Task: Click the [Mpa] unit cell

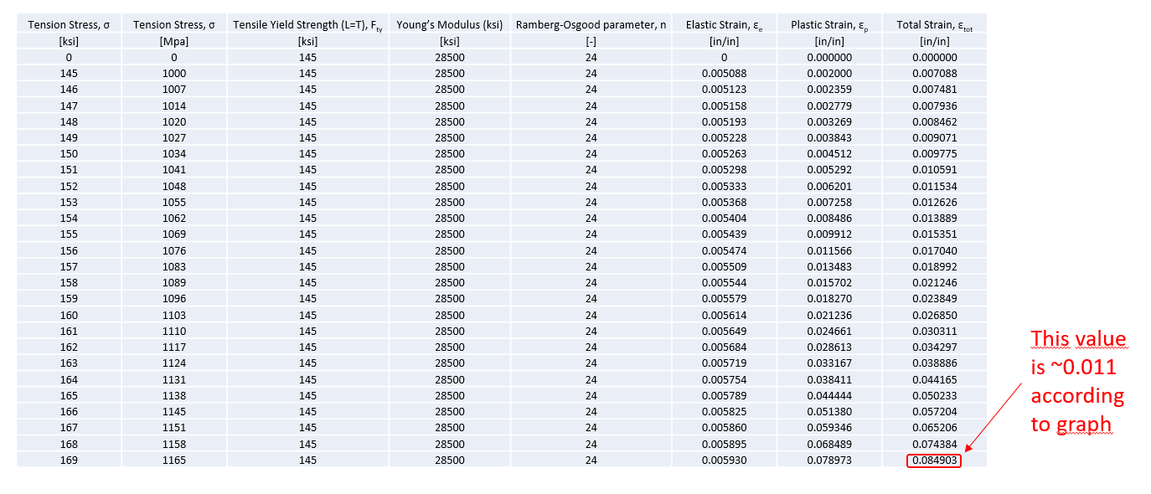Action: (x=174, y=41)
